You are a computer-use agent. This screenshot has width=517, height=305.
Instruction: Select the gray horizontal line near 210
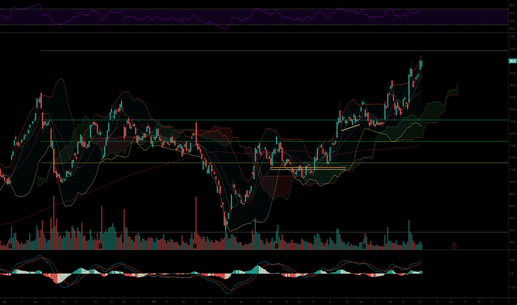point(275,51)
